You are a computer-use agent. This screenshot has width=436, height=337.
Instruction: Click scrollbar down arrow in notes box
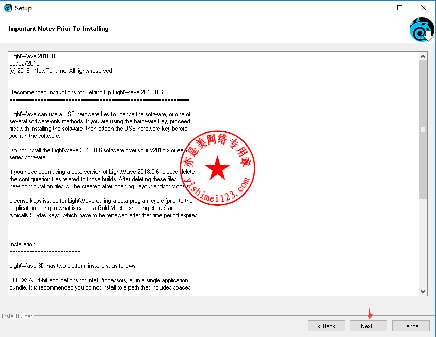pyautogui.click(x=423, y=292)
